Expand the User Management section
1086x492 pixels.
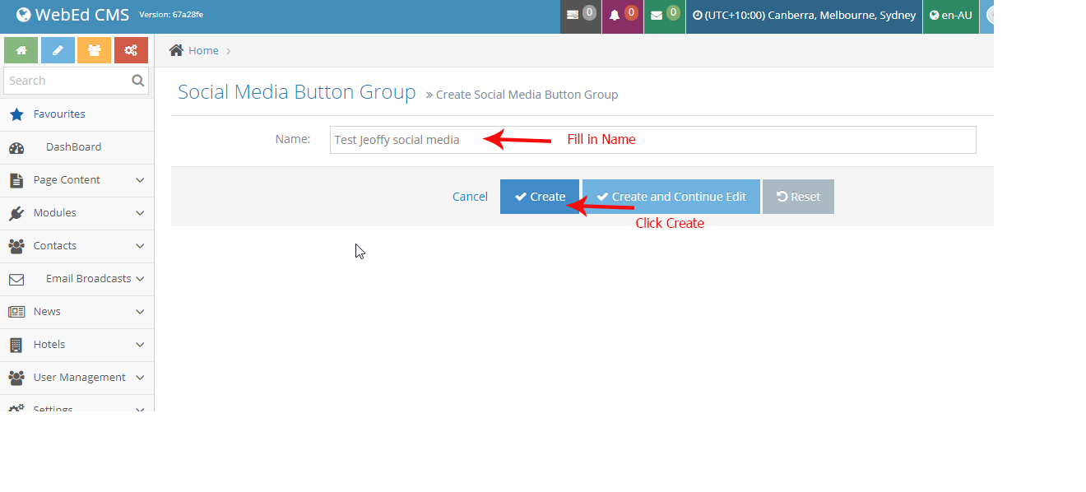point(77,377)
